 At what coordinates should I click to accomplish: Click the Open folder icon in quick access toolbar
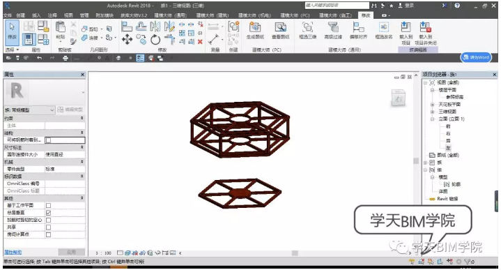[x=8, y=58]
